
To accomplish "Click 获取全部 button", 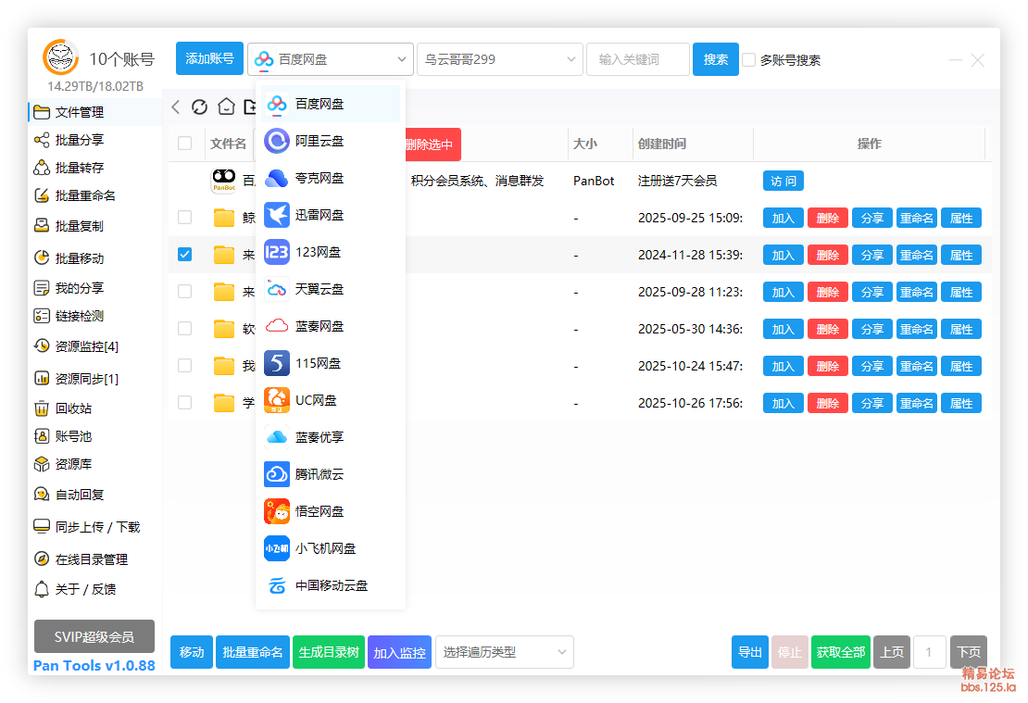I will 841,652.
